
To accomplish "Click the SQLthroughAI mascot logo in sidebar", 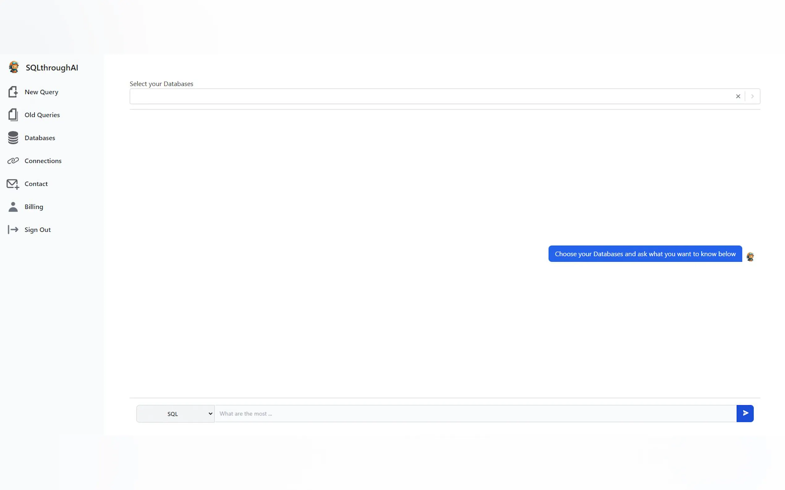I will (x=14, y=67).
